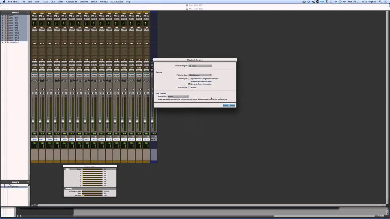Select VCA 1 (Omni) in Tracks list
Image resolution: width=390 pixels, height=219 pixels.
14,42
